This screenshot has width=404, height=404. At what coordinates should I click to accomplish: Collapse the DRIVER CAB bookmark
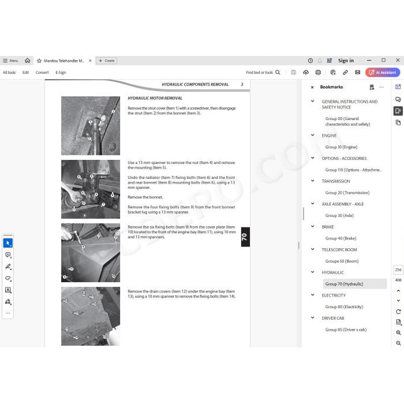(313, 317)
